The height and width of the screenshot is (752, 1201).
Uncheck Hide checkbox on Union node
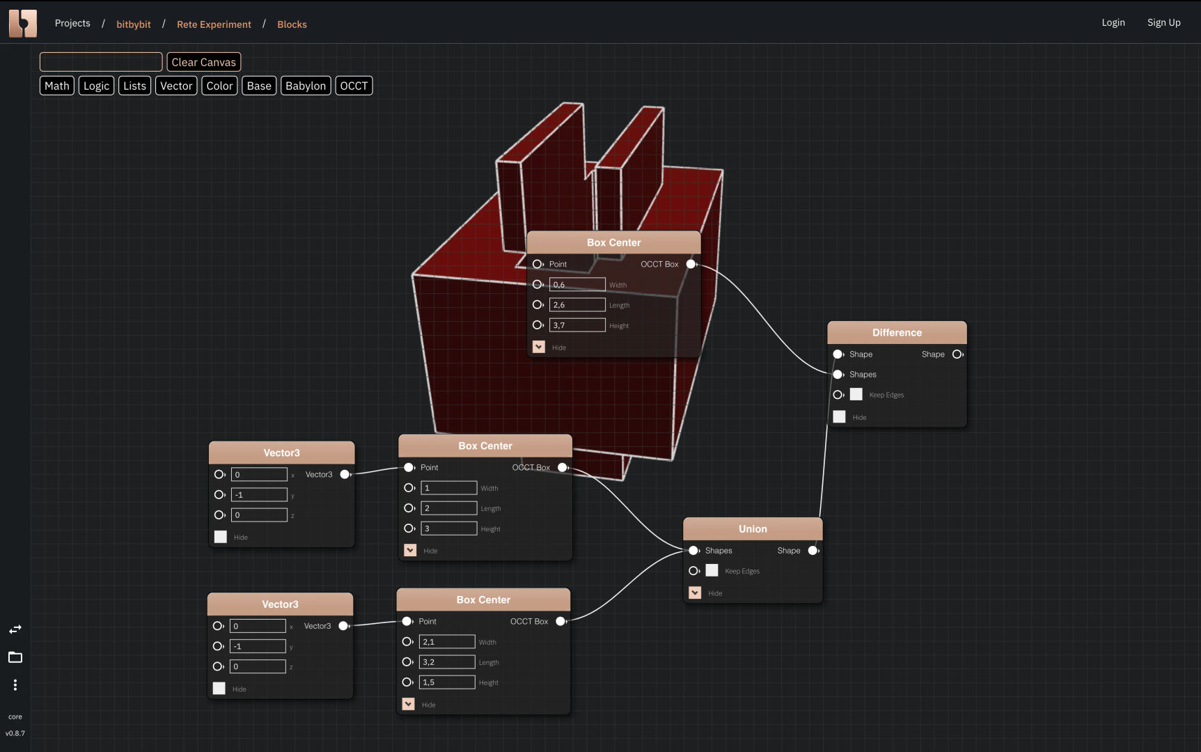click(695, 593)
